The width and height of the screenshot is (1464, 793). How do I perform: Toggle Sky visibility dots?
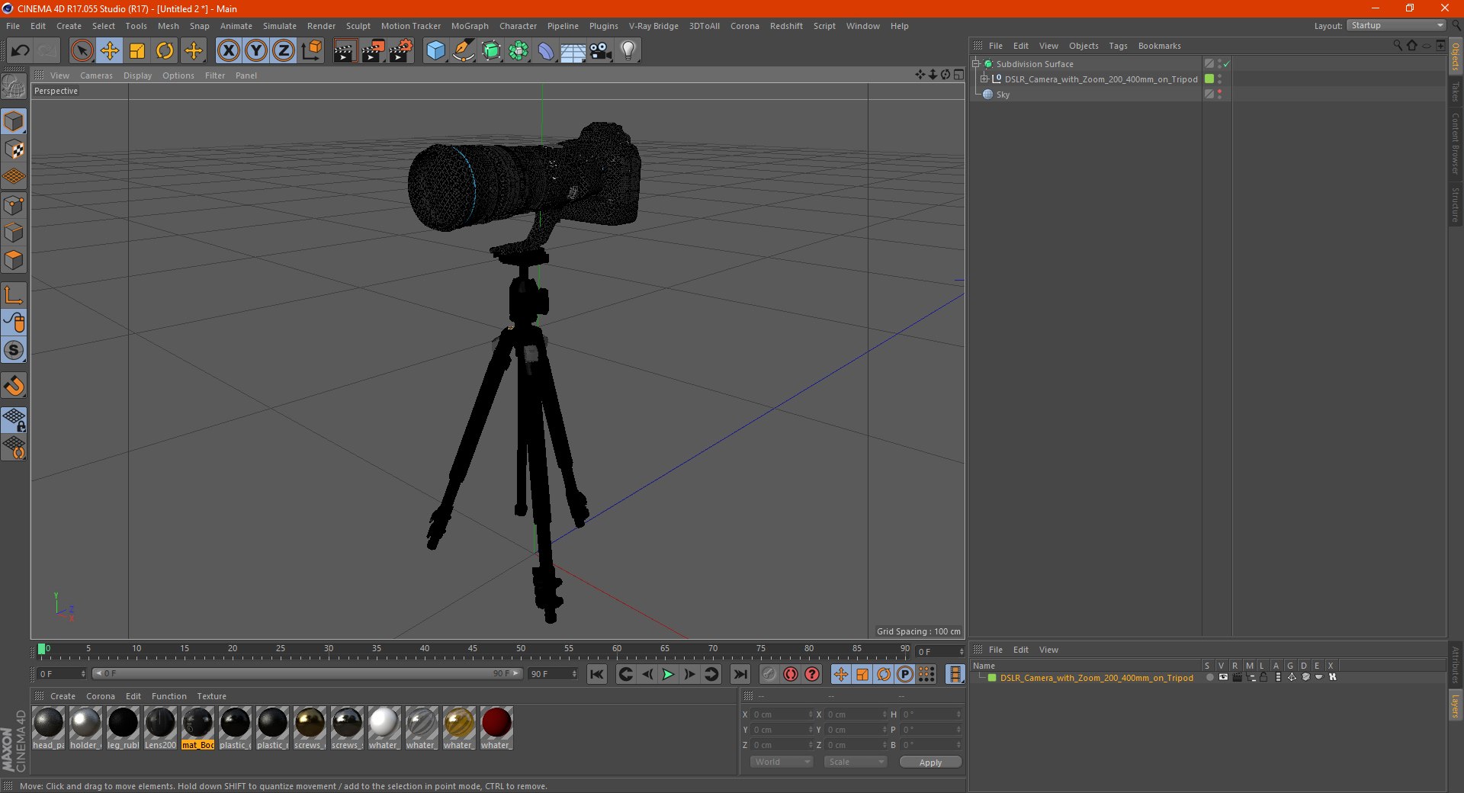1219,94
